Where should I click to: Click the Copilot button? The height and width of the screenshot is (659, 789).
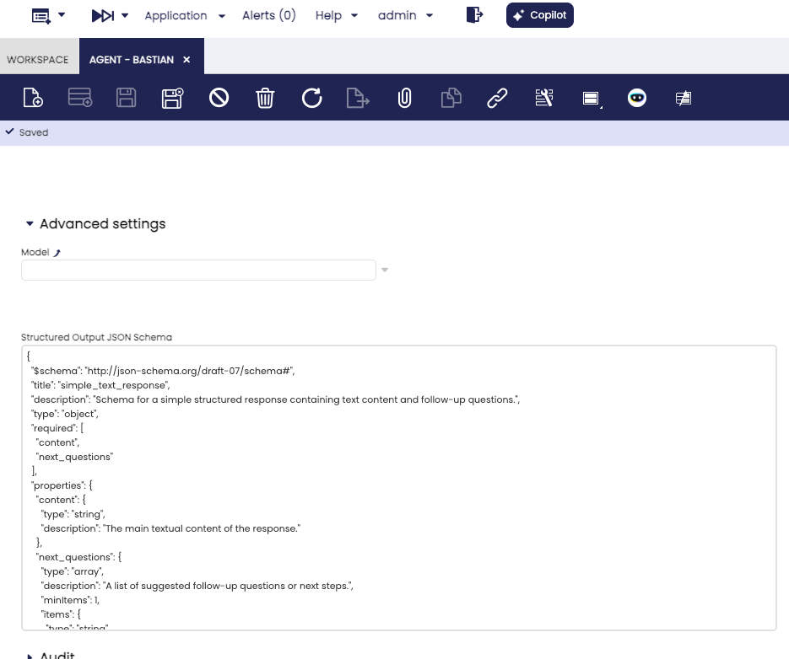(539, 15)
